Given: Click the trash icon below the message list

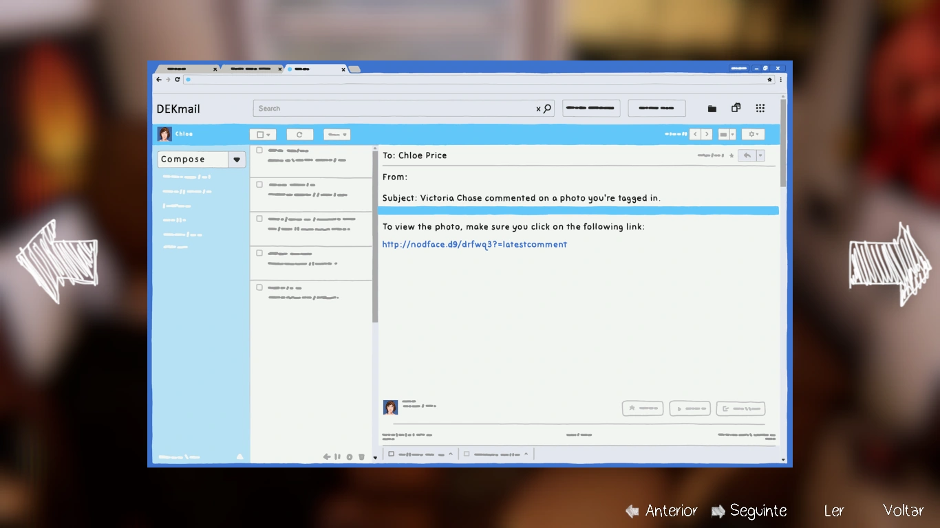Looking at the screenshot, I should (x=361, y=457).
